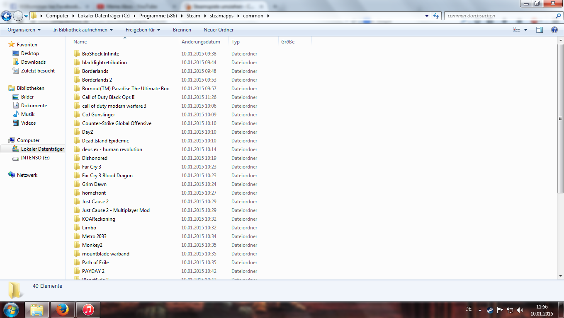Sort by the Name column header
Screen dimensions: 564x318
pyautogui.click(x=126, y=42)
